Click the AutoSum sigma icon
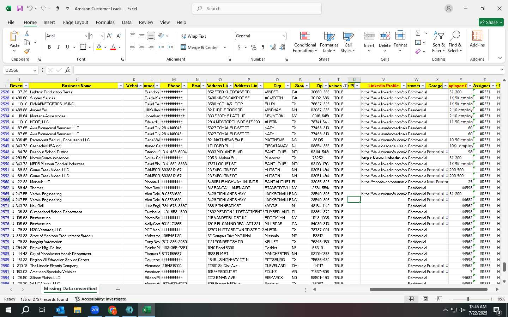Image resolution: width=508 pixels, height=317 pixels. (x=418, y=33)
